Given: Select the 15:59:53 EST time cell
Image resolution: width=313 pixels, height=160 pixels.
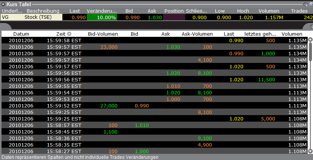Looking at the screenshot, I should tap(64, 99).
